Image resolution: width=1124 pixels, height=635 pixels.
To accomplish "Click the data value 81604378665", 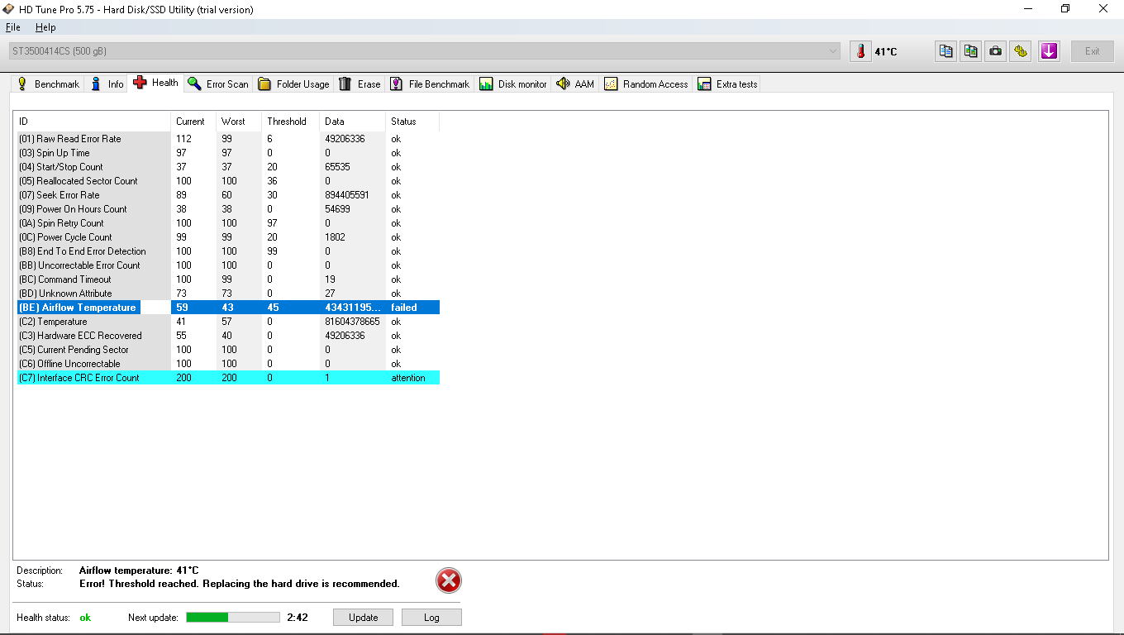I will coord(352,322).
